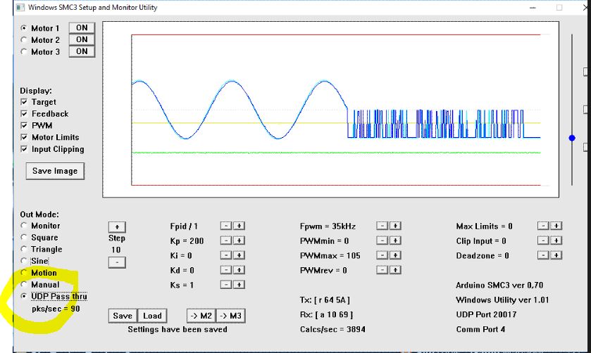The image size is (591, 353).
Task: Uncheck the Feedback display checkbox
Action: [x=24, y=114]
